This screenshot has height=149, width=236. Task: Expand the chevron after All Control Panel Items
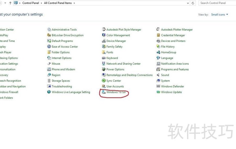[74, 3]
